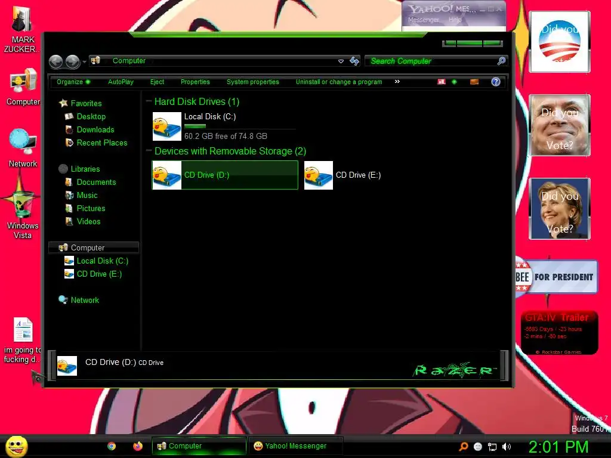Select the Local Disk (C:) drive icon
Viewport: 611px width, 458px height.
pos(167,126)
